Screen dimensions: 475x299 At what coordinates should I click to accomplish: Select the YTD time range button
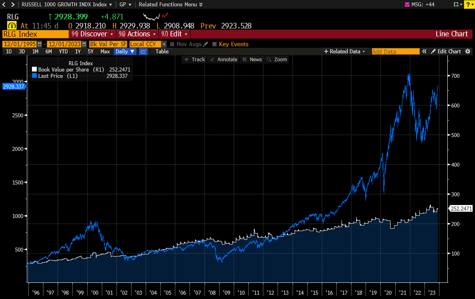(x=63, y=51)
